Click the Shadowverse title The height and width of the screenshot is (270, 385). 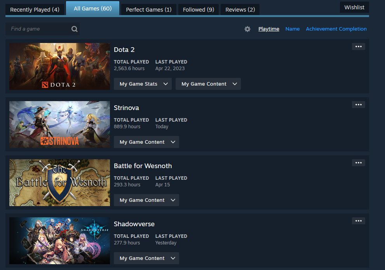[134, 224]
